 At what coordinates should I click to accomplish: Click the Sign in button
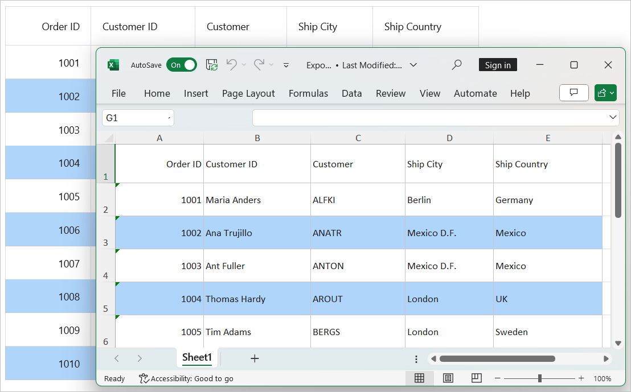click(498, 65)
